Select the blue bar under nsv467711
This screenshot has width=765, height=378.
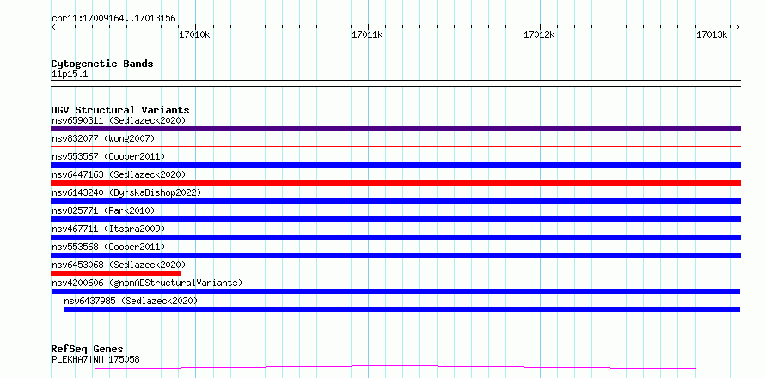[x=395, y=237]
